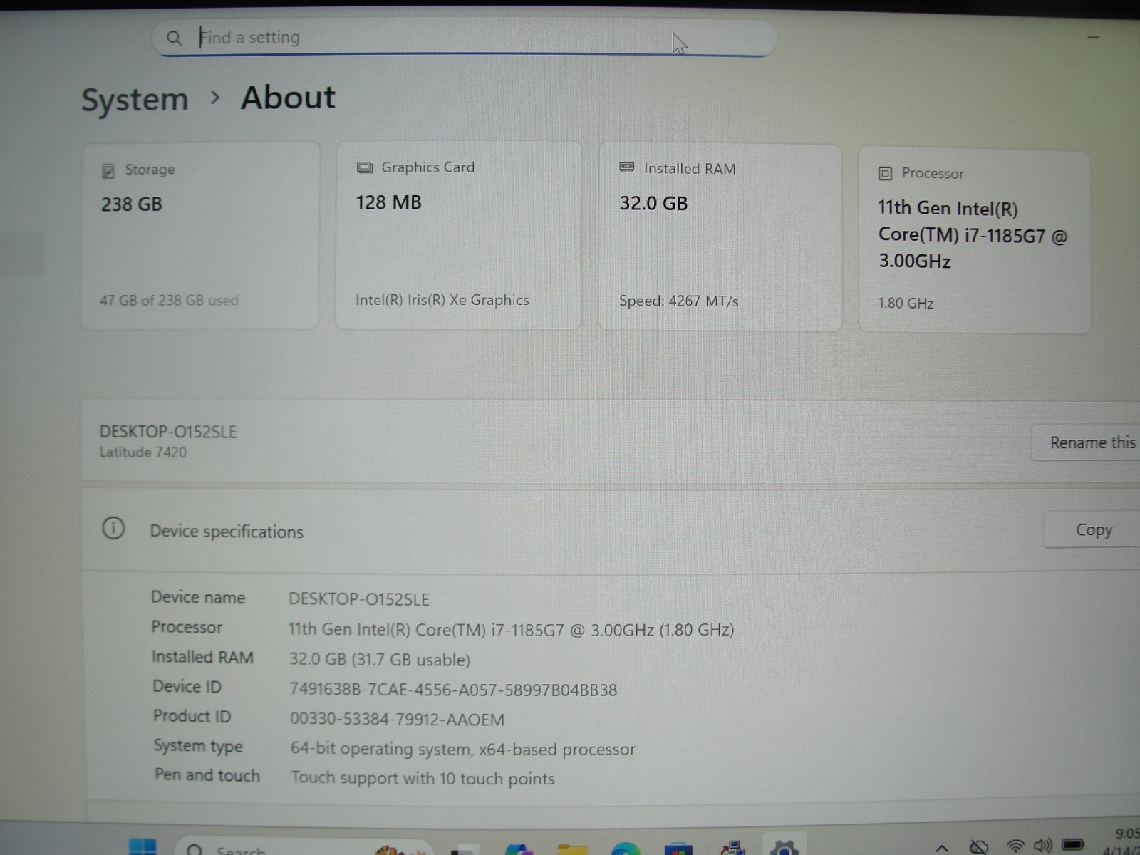Open the Processor card
Screen dimensions: 1140x855
[974, 242]
